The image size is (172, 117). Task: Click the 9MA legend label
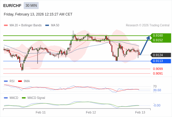tap(27, 81)
